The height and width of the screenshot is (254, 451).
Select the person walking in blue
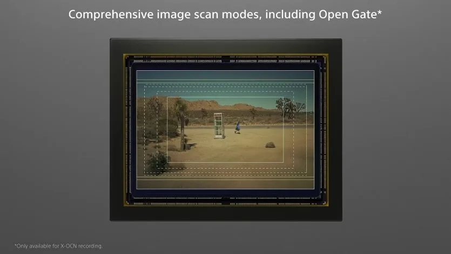(238, 127)
